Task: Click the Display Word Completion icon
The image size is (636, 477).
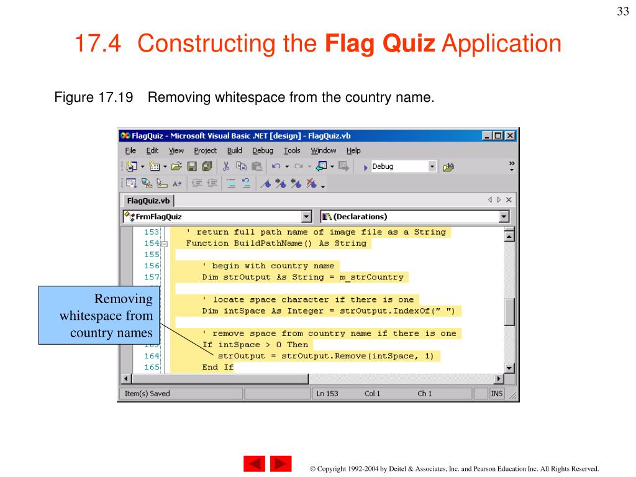Action: tap(177, 184)
